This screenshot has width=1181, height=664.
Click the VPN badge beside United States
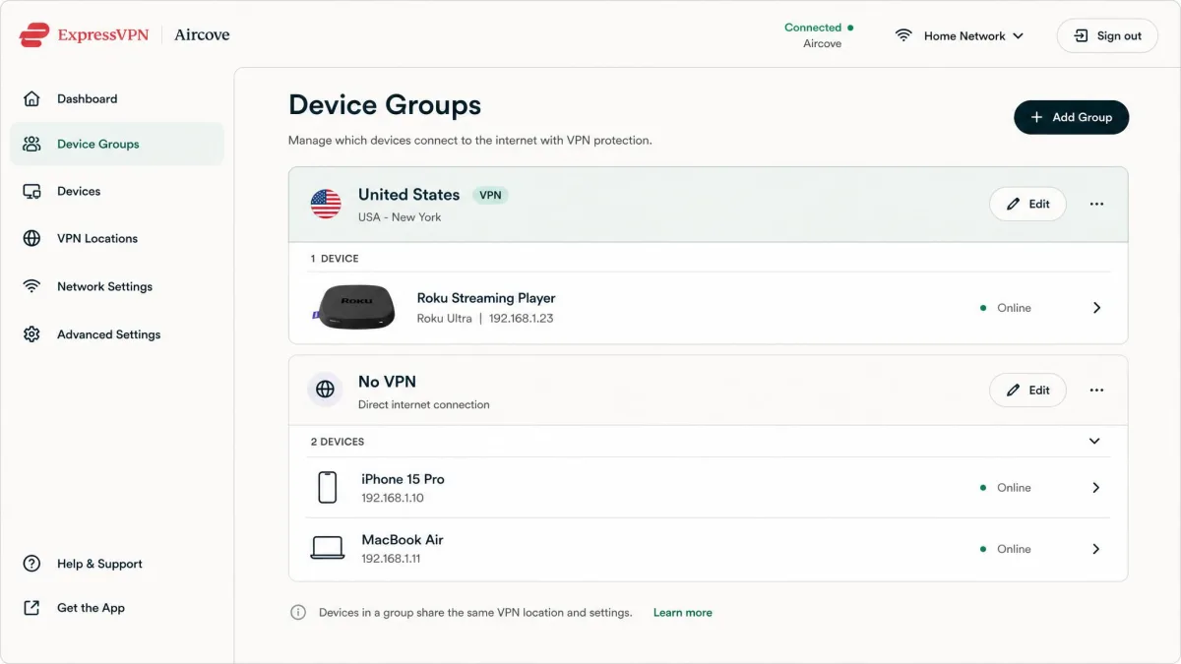tap(490, 195)
